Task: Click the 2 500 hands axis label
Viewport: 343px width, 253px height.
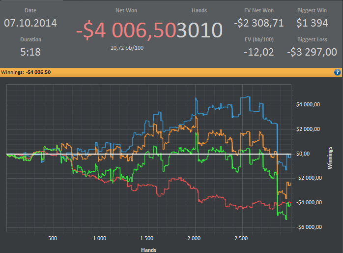Action: tap(241, 238)
